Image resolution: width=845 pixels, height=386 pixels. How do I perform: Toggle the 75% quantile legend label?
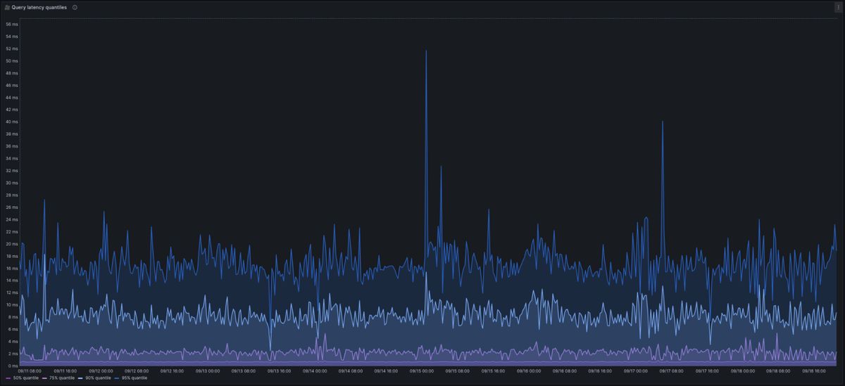pos(62,378)
